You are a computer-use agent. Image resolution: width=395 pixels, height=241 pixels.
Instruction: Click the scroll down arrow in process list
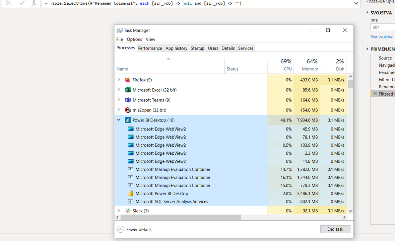tap(351, 211)
